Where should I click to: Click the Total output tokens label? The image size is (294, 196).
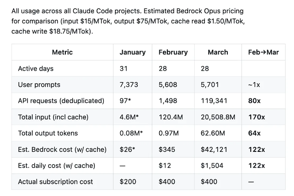pos(48,133)
